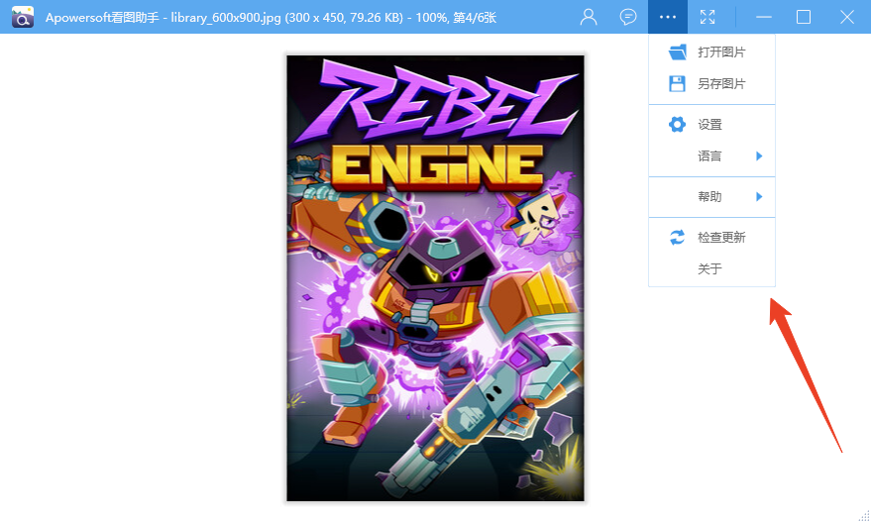
Task: Open the user account icon
Action: pyautogui.click(x=589, y=17)
